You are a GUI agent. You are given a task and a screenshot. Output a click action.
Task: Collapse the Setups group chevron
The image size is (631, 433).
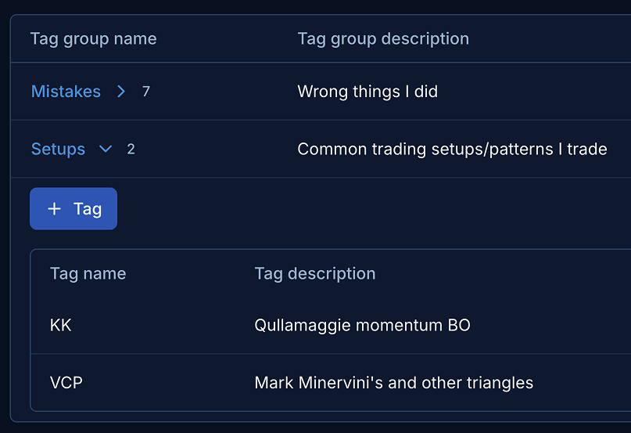point(106,150)
